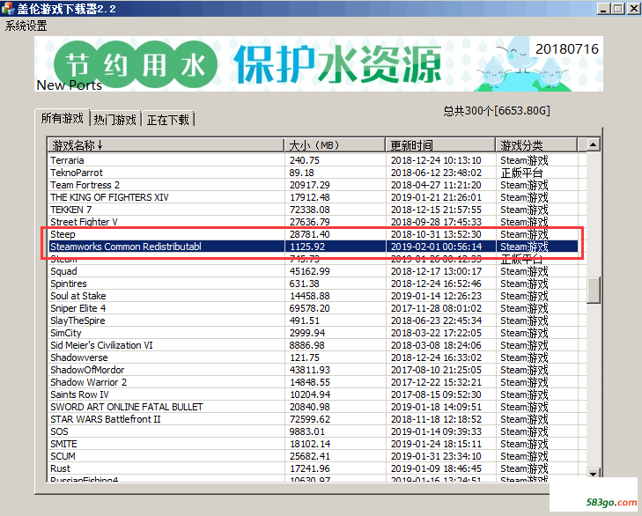Click size value 28781.40
Screen dimensions: 642x516
coord(309,234)
